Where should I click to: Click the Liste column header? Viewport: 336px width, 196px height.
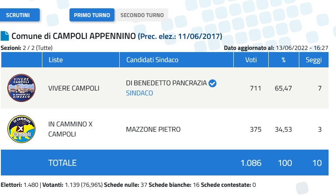[56, 60]
